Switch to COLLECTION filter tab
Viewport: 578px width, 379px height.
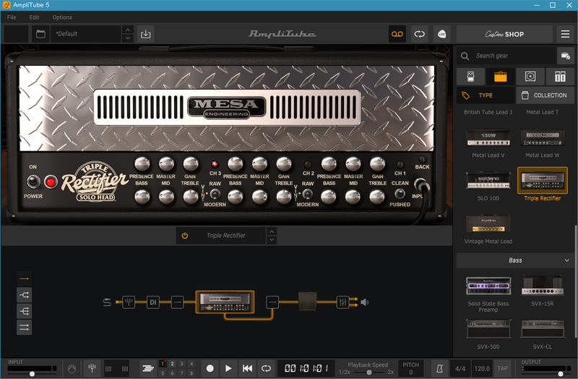tap(545, 95)
